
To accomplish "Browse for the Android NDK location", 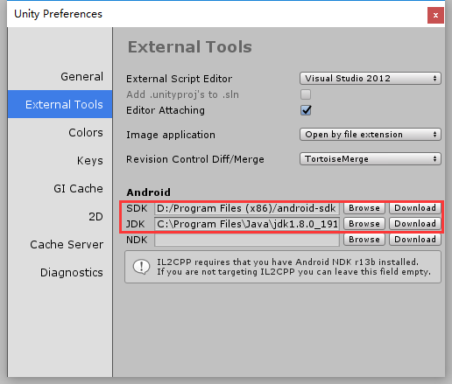I will click(x=364, y=240).
